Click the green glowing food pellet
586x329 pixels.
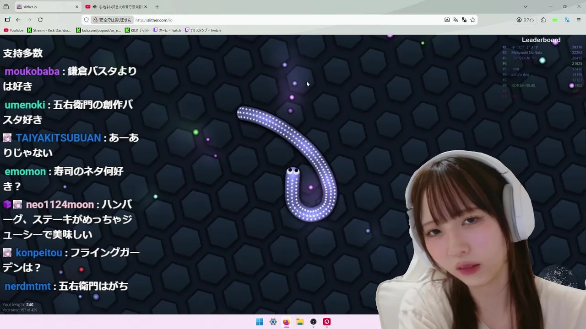[196, 132]
